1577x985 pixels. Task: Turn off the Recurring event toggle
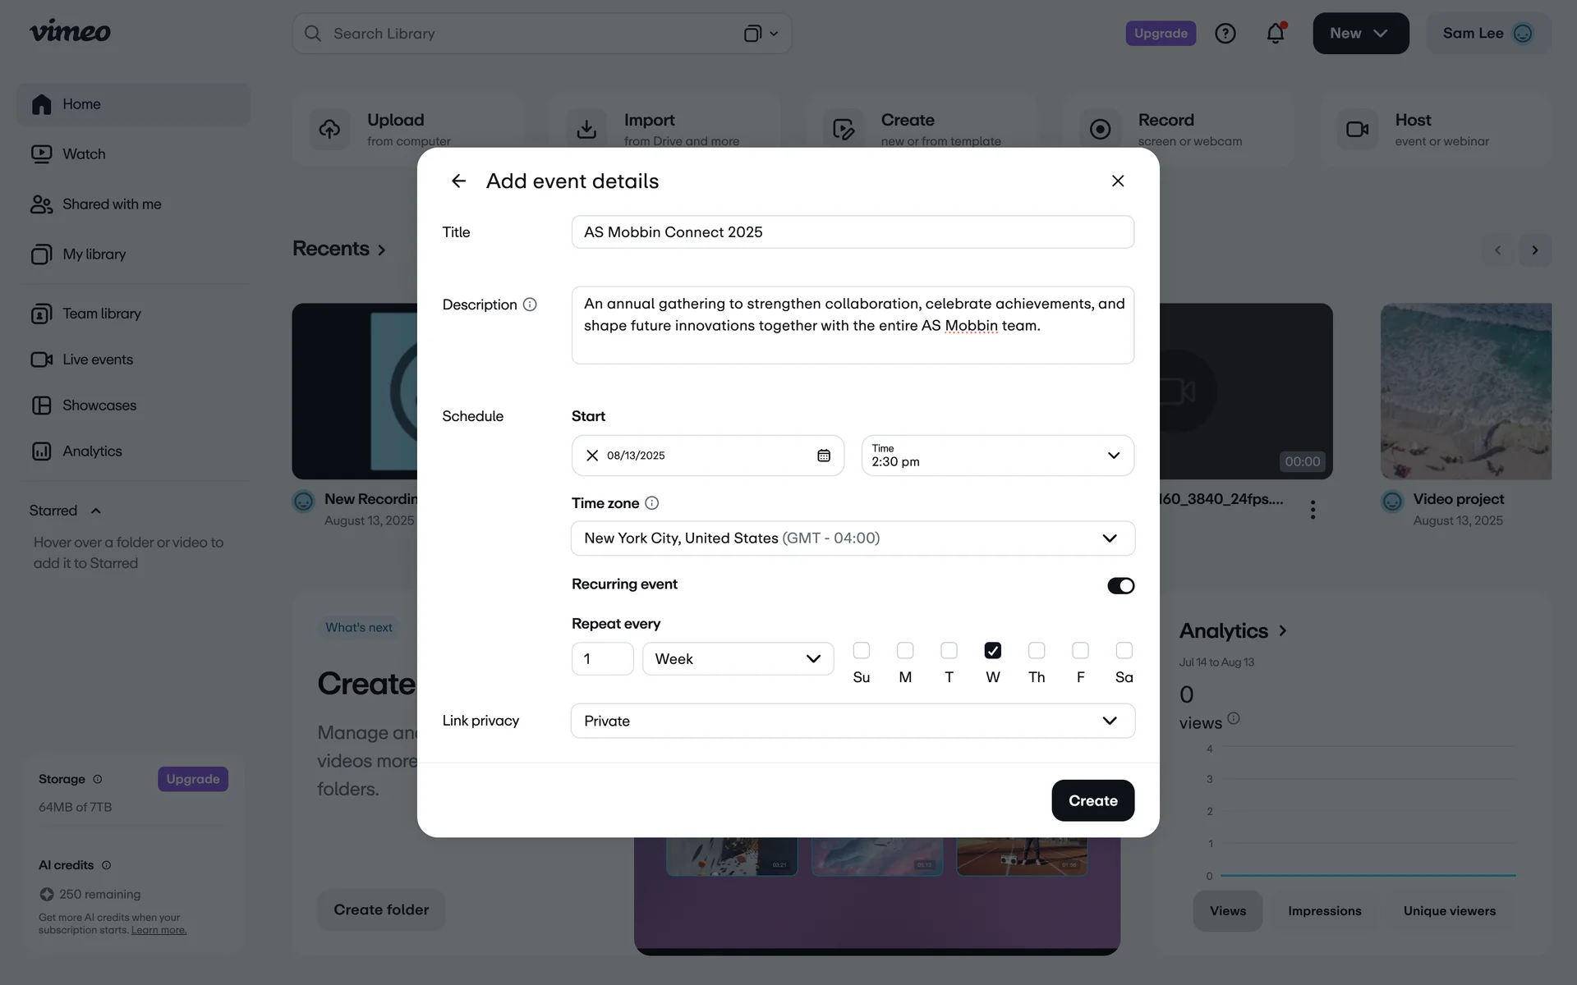pos(1120,585)
